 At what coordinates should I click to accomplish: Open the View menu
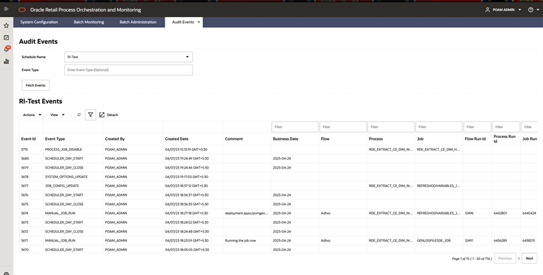tap(57, 115)
